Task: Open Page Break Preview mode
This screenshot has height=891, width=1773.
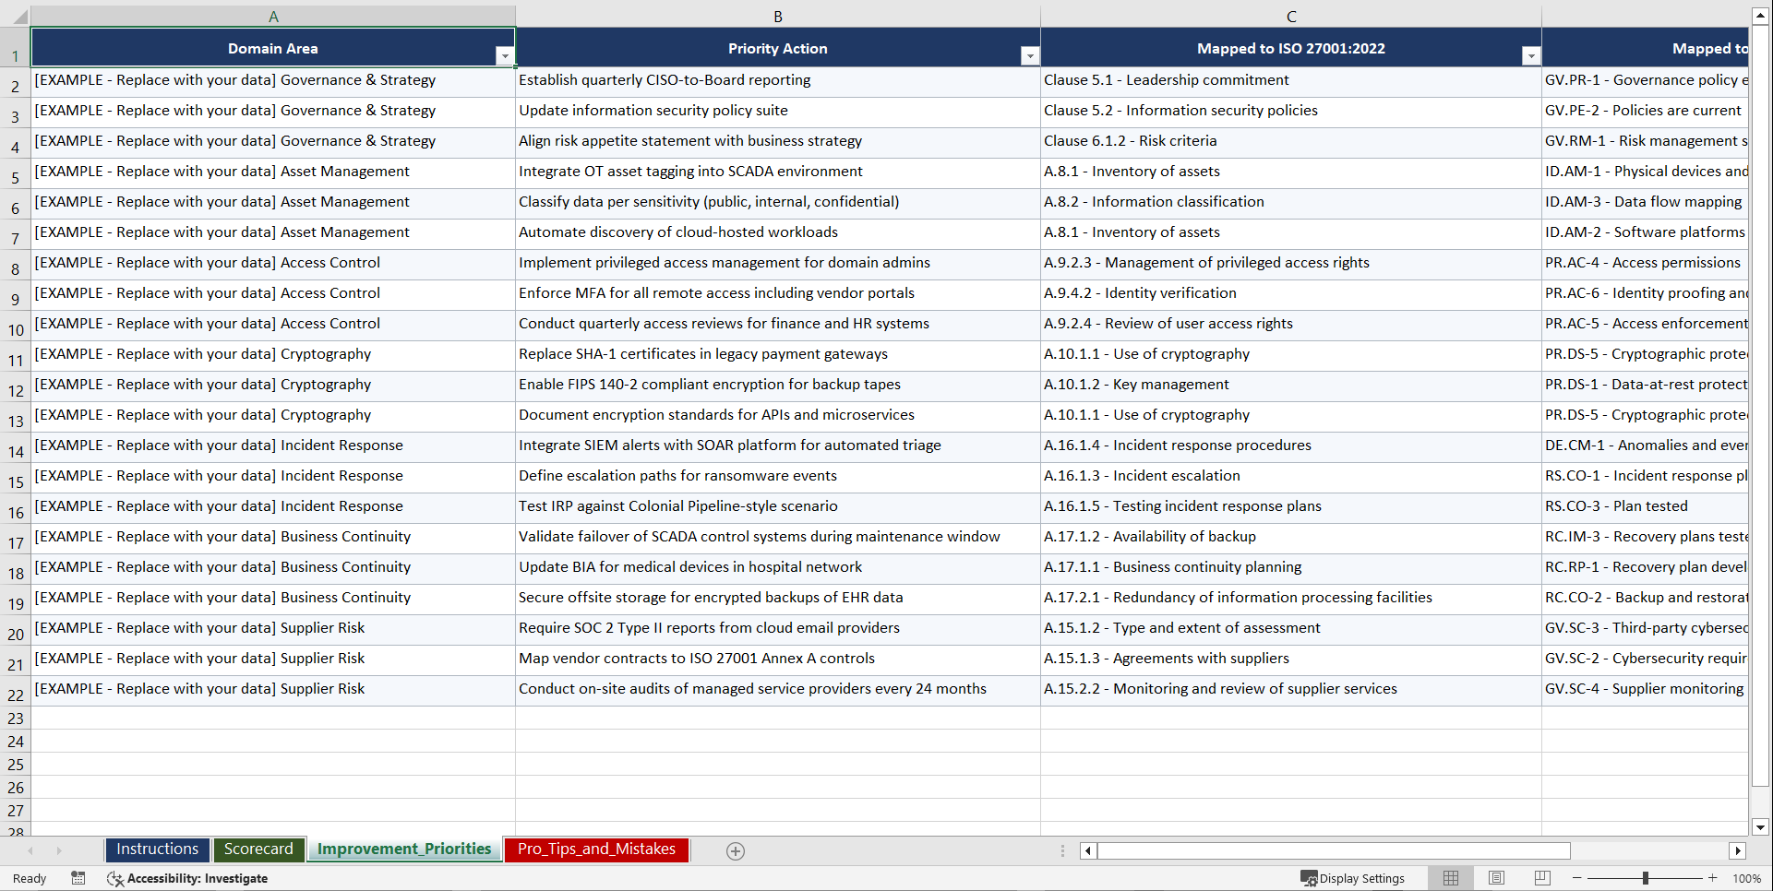Action: click(x=1542, y=878)
